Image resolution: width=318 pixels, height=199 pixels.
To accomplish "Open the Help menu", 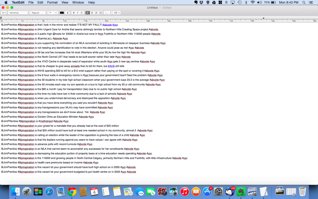I will 91,2.
